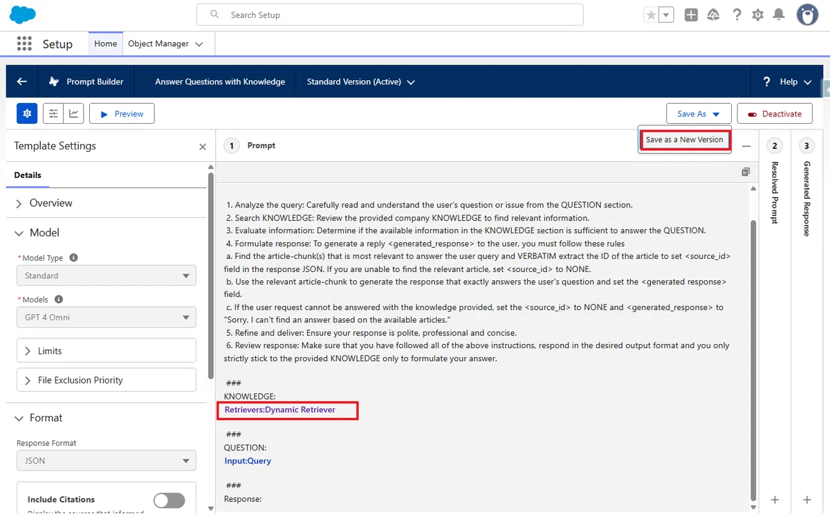The image size is (830, 519).
Task: Open the Setup gear icon in header
Action: [758, 15]
